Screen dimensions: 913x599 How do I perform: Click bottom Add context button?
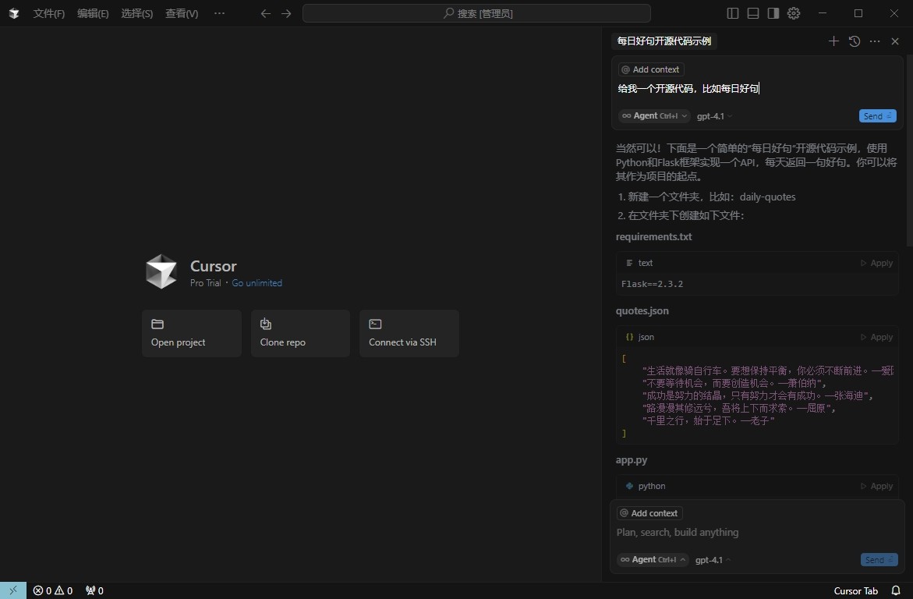point(649,513)
